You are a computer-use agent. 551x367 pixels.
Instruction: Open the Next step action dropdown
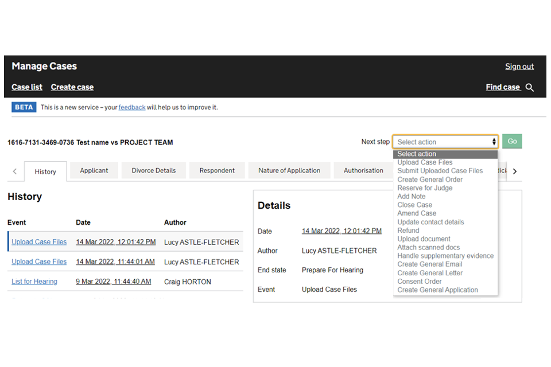tap(445, 142)
